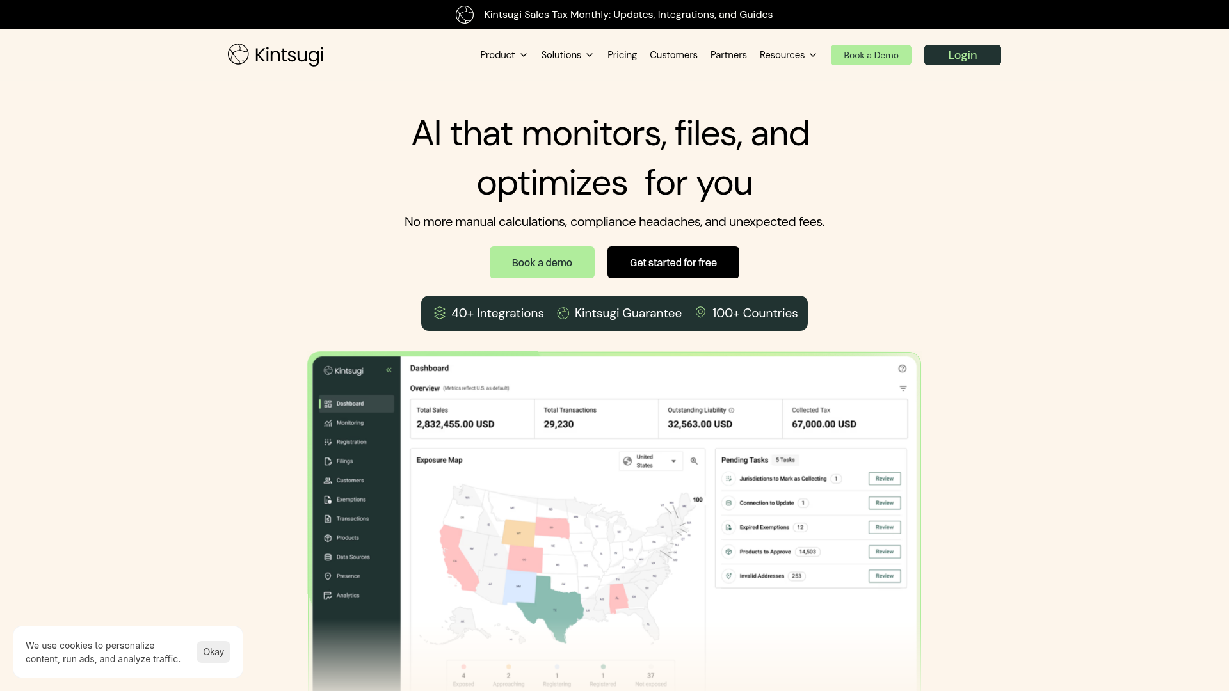Image resolution: width=1229 pixels, height=691 pixels.
Task: Review the Invalid Addresses task
Action: tap(885, 576)
